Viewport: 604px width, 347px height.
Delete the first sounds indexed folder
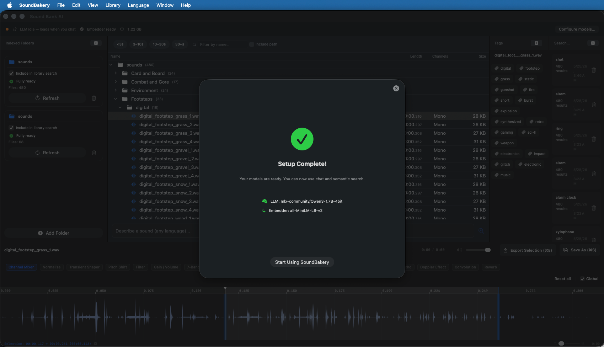(x=94, y=98)
